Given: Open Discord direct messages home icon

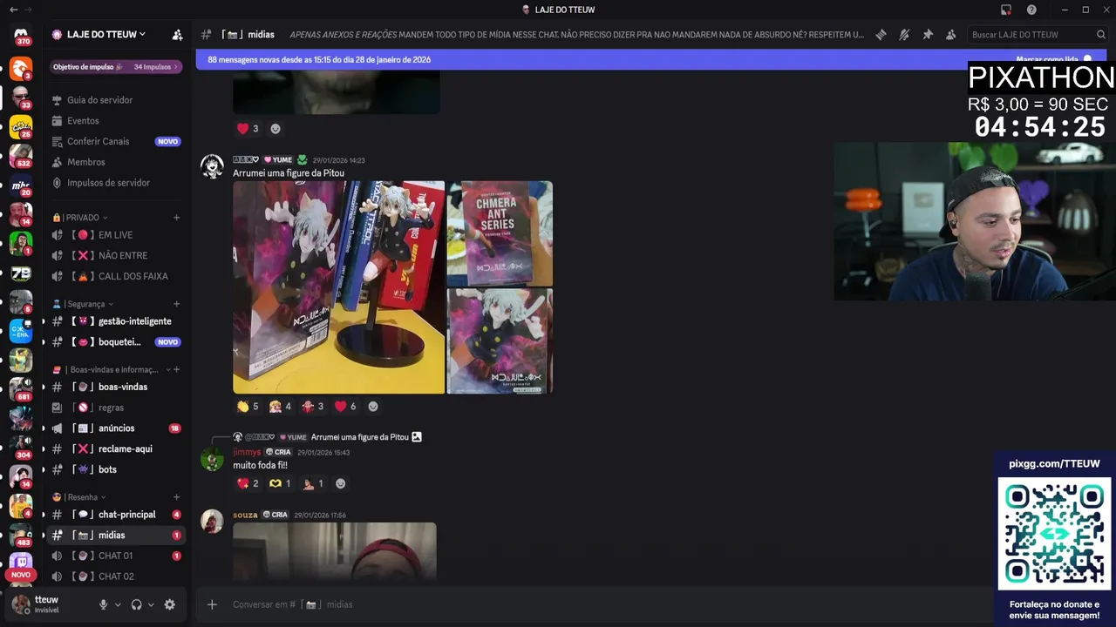Looking at the screenshot, I should (x=21, y=35).
